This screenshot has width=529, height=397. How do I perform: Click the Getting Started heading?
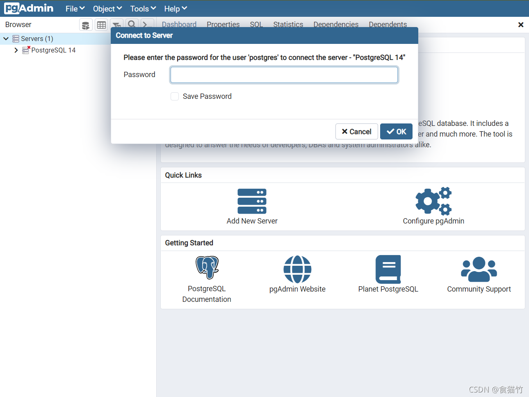[189, 243]
